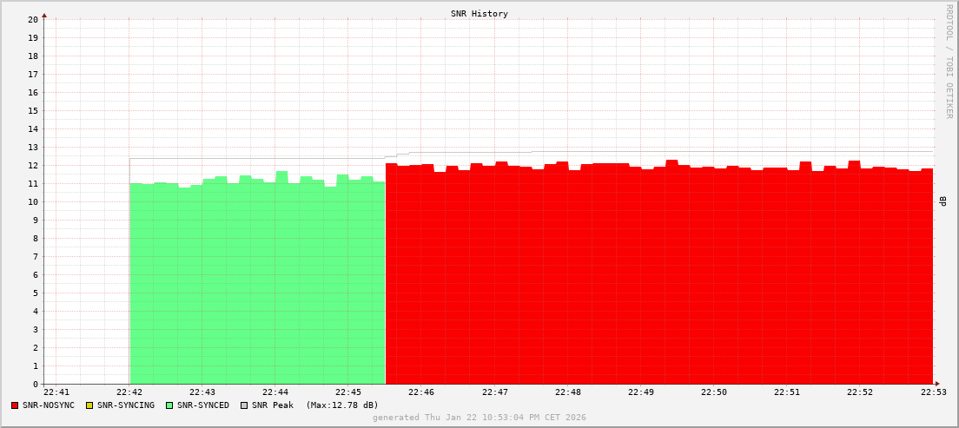
Task: Click the Max:12.78 dB peak value text
Action: 342,405
